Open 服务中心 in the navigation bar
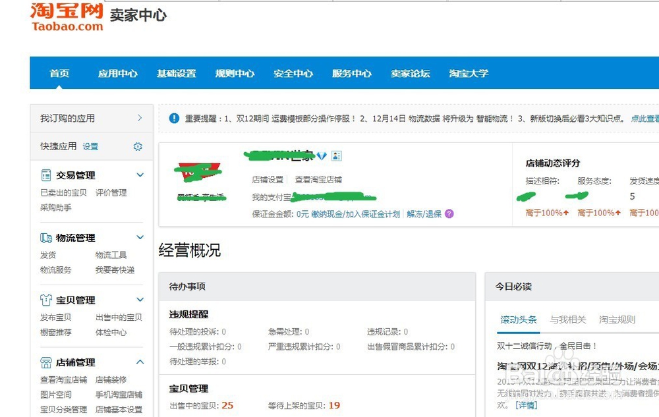Image resolution: width=659 pixels, height=417 pixels. pyautogui.click(x=351, y=74)
